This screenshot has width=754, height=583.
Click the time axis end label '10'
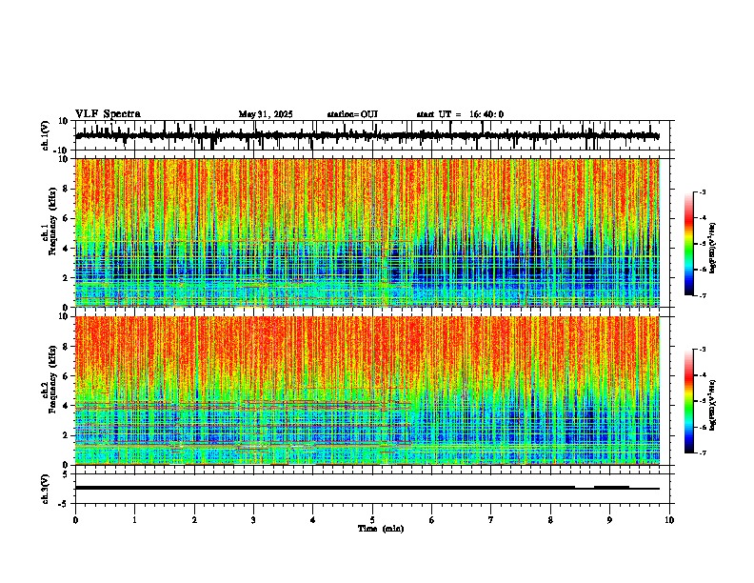(x=669, y=520)
